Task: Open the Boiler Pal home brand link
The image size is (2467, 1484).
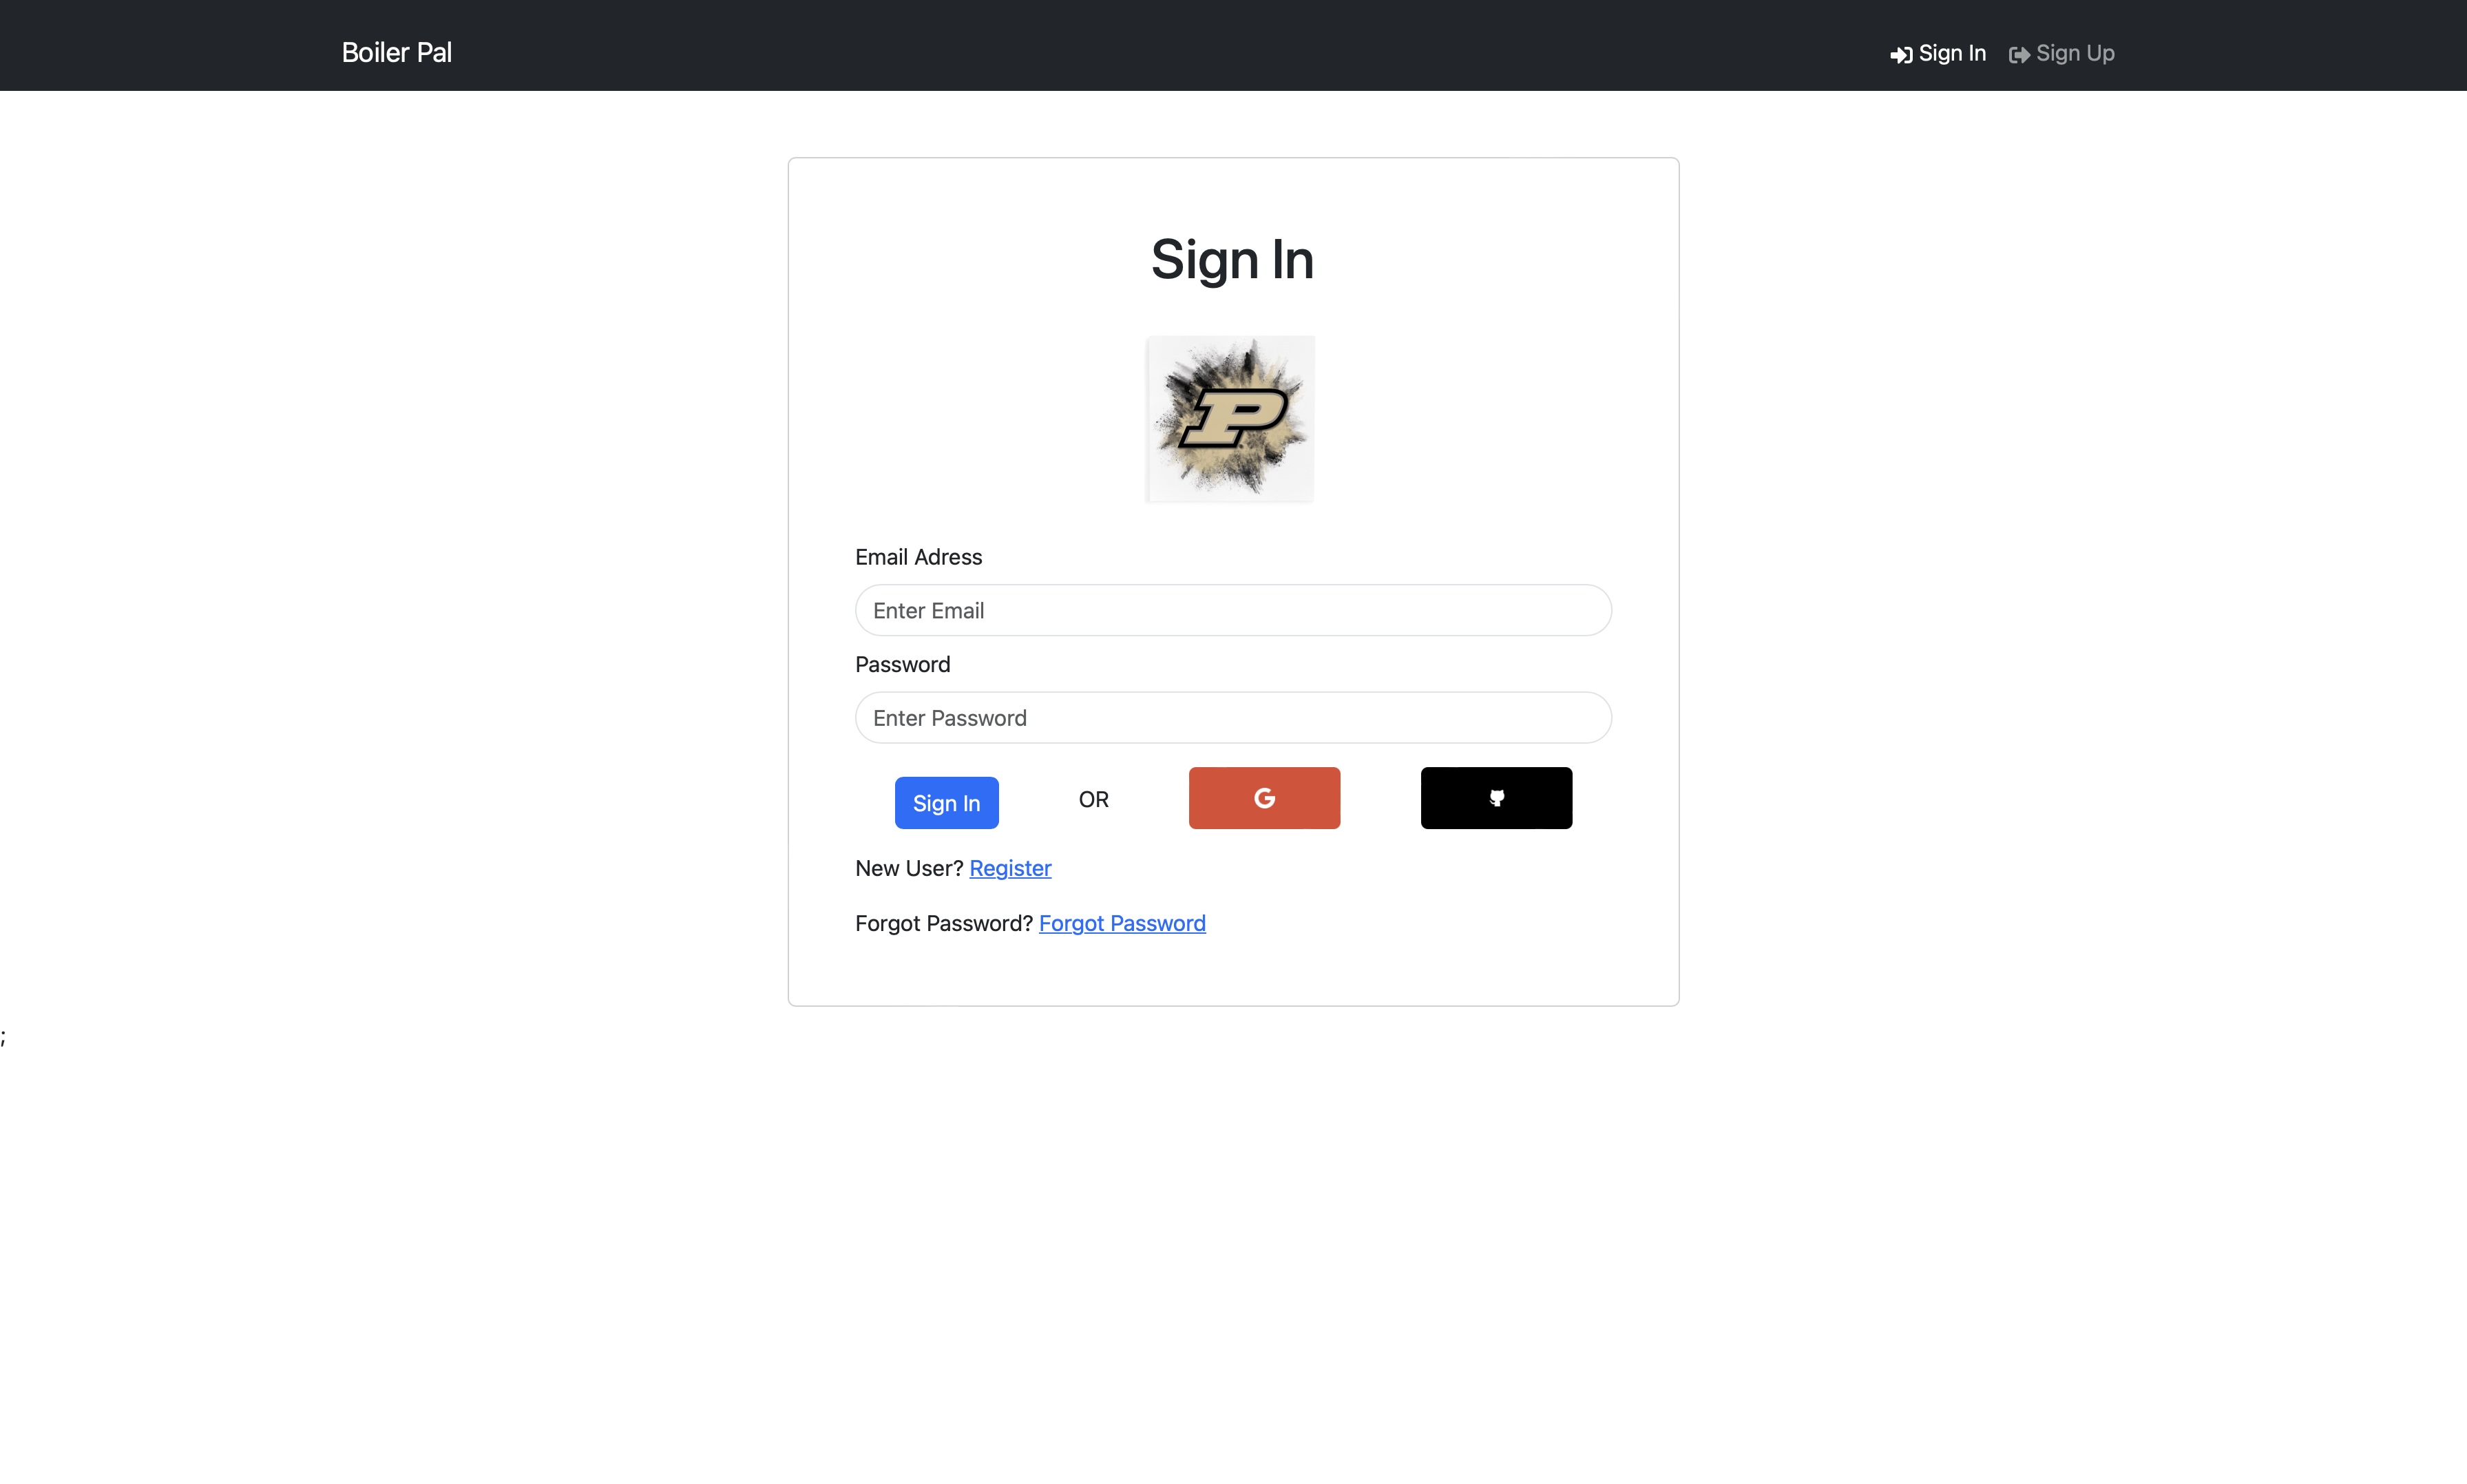Action: pos(397,52)
